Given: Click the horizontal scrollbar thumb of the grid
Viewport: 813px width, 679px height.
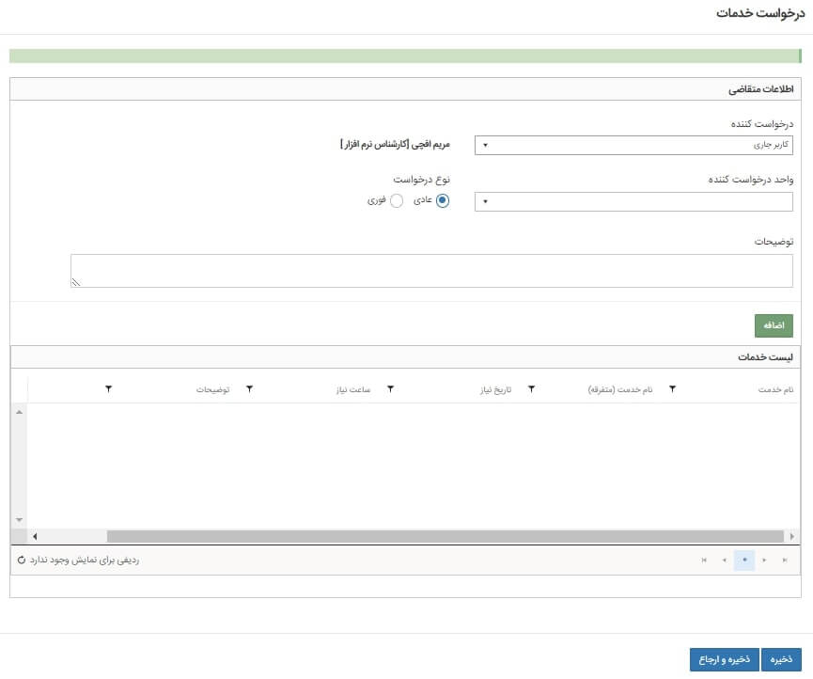Looking at the screenshot, I should (x=446, y=536).
